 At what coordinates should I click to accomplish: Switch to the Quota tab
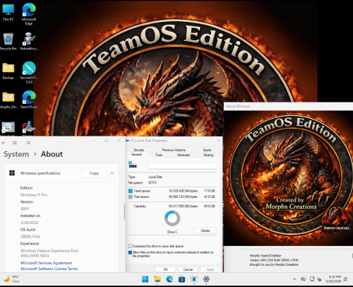(207, 150)
